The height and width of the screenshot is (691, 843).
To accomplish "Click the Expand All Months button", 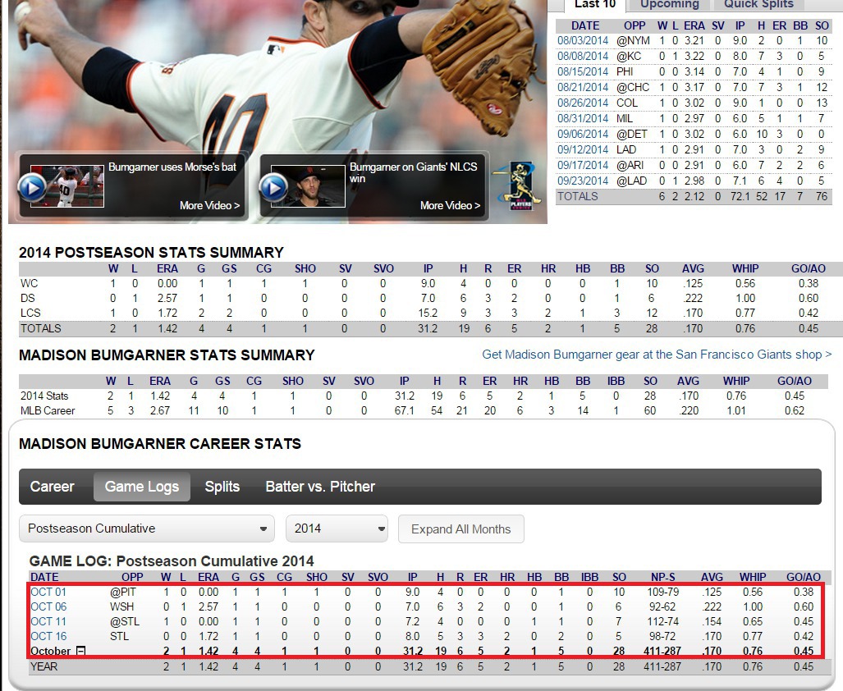I will pos(460,529).
